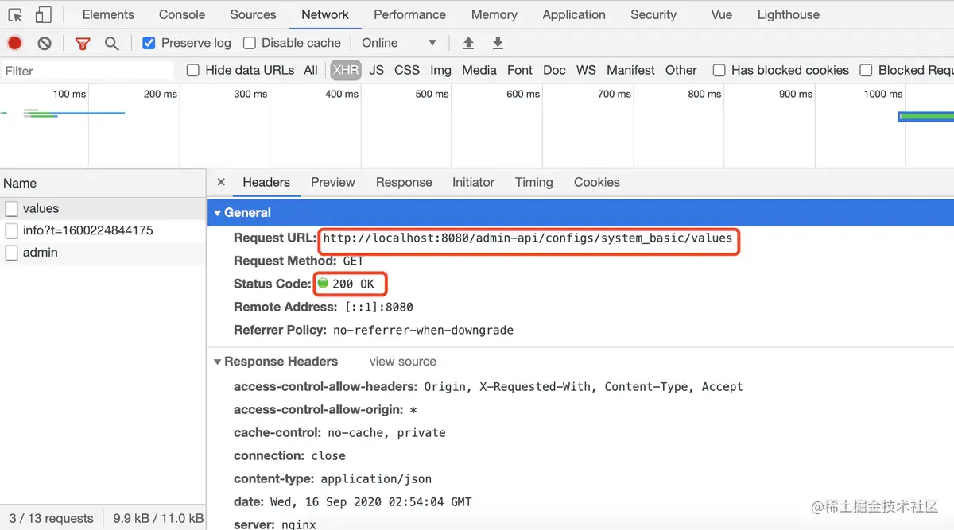
Task: Filter requests by WS
Action: [x=587, y=70]
